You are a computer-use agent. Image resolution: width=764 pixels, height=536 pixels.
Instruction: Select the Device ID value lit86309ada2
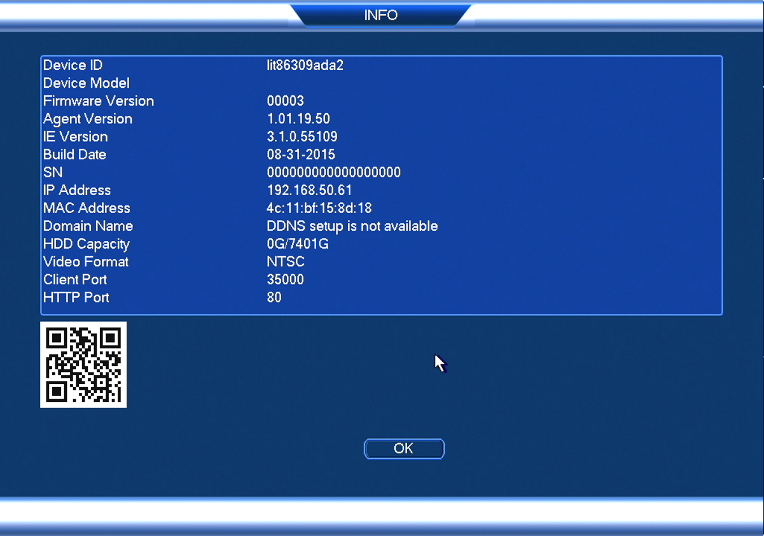tap(305, 65)
